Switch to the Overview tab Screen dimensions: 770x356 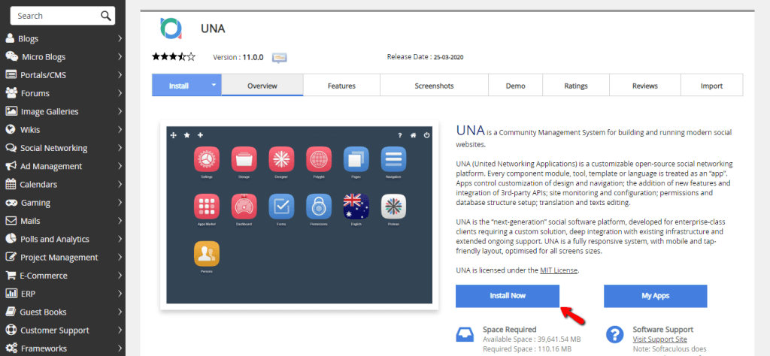[262, 86]
